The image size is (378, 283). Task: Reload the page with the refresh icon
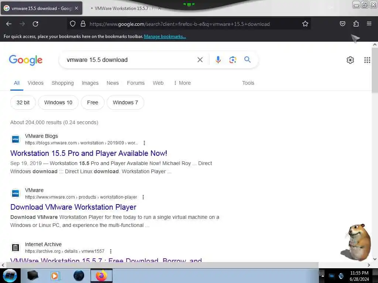pos(35,24)
